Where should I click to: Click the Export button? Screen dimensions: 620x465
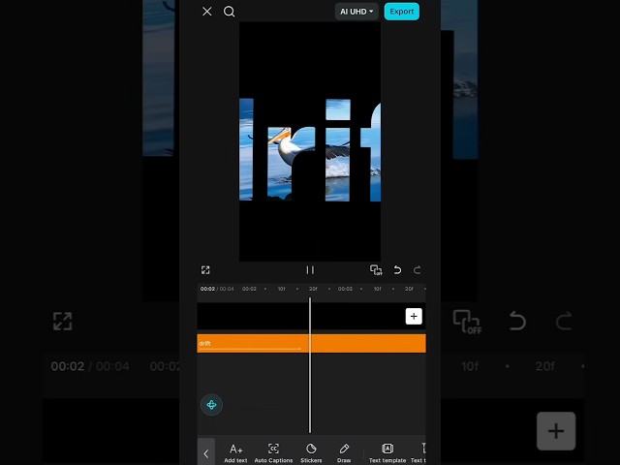point(402,12)
